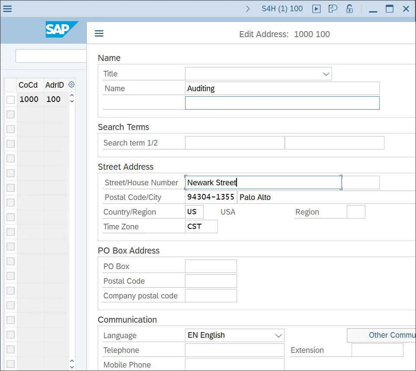
Task: Click the SAP logo
Action: click(x=62, y=29)
